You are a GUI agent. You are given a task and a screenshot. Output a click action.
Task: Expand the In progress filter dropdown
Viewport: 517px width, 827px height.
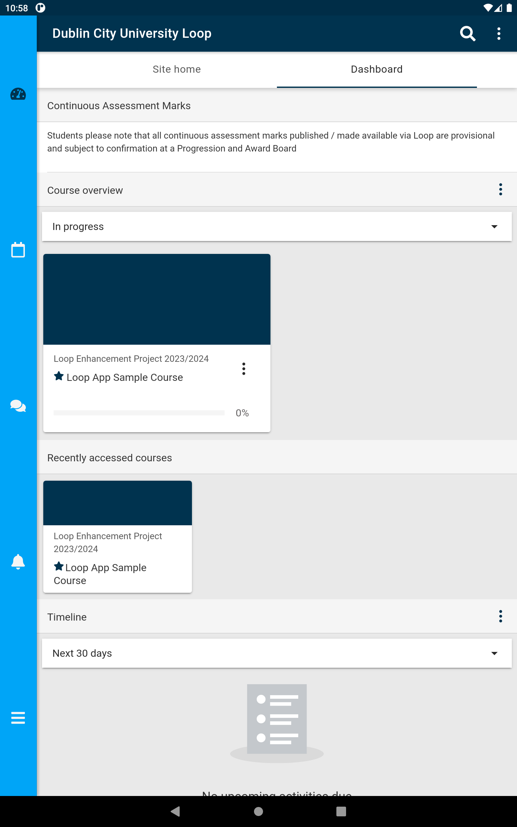[x=277, y=226]
